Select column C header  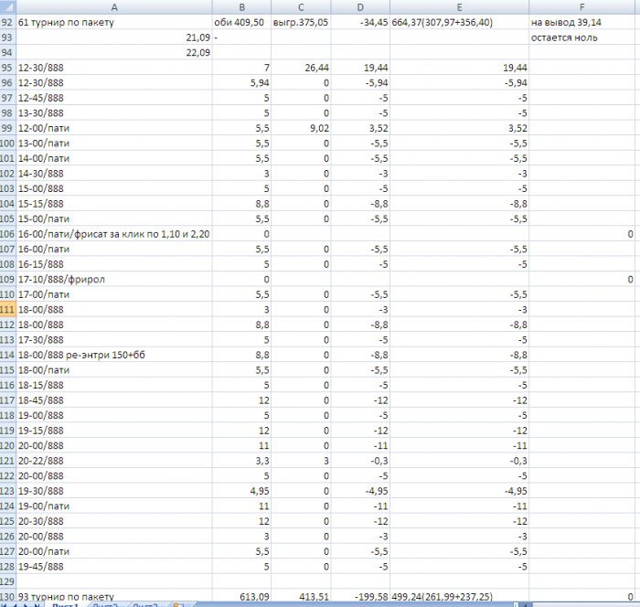coord(301,7)
